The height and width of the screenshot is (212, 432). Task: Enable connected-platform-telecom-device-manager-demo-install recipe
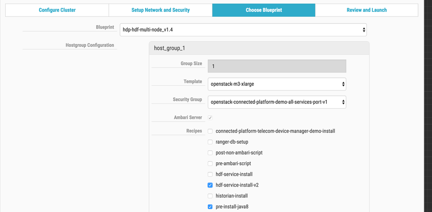(210, 131)
